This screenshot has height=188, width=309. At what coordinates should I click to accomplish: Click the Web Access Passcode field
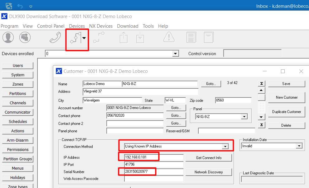tap(154, 179)
